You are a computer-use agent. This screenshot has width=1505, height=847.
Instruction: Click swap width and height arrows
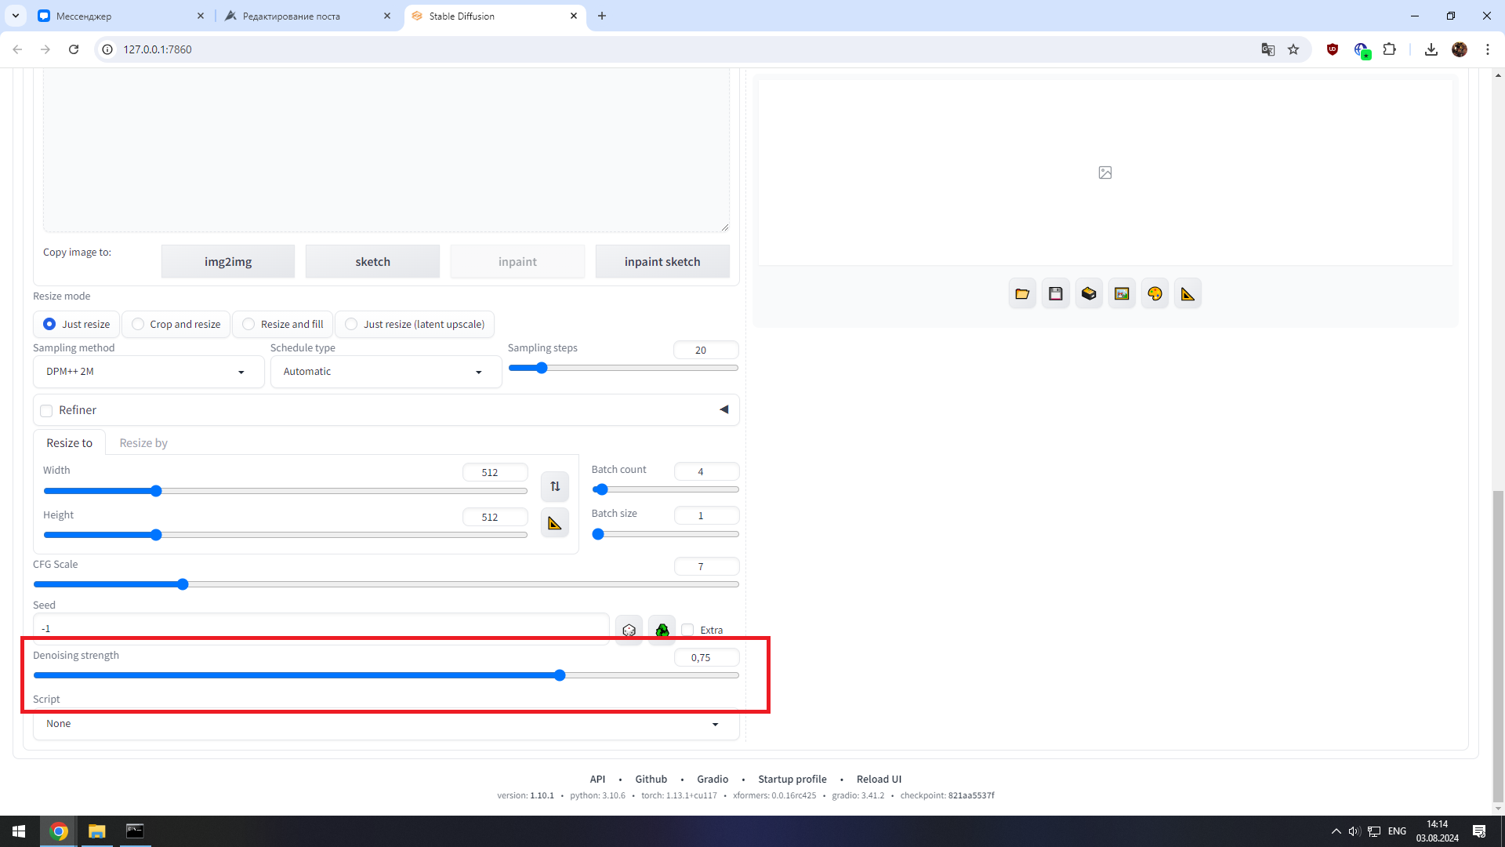(x=555, y=486)
